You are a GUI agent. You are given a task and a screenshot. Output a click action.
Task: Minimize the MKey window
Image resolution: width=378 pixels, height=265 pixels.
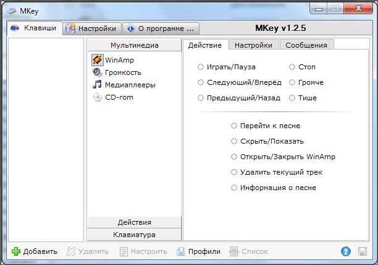pyautogui.click(x=319, y=9)
